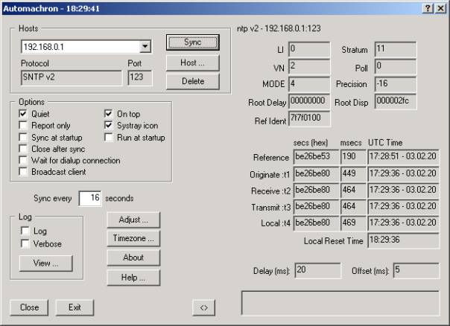Tick the Broadcast client checkbox
Image resolution: width=450 pixels, height=326 pixels.
[x=24, y=171]
